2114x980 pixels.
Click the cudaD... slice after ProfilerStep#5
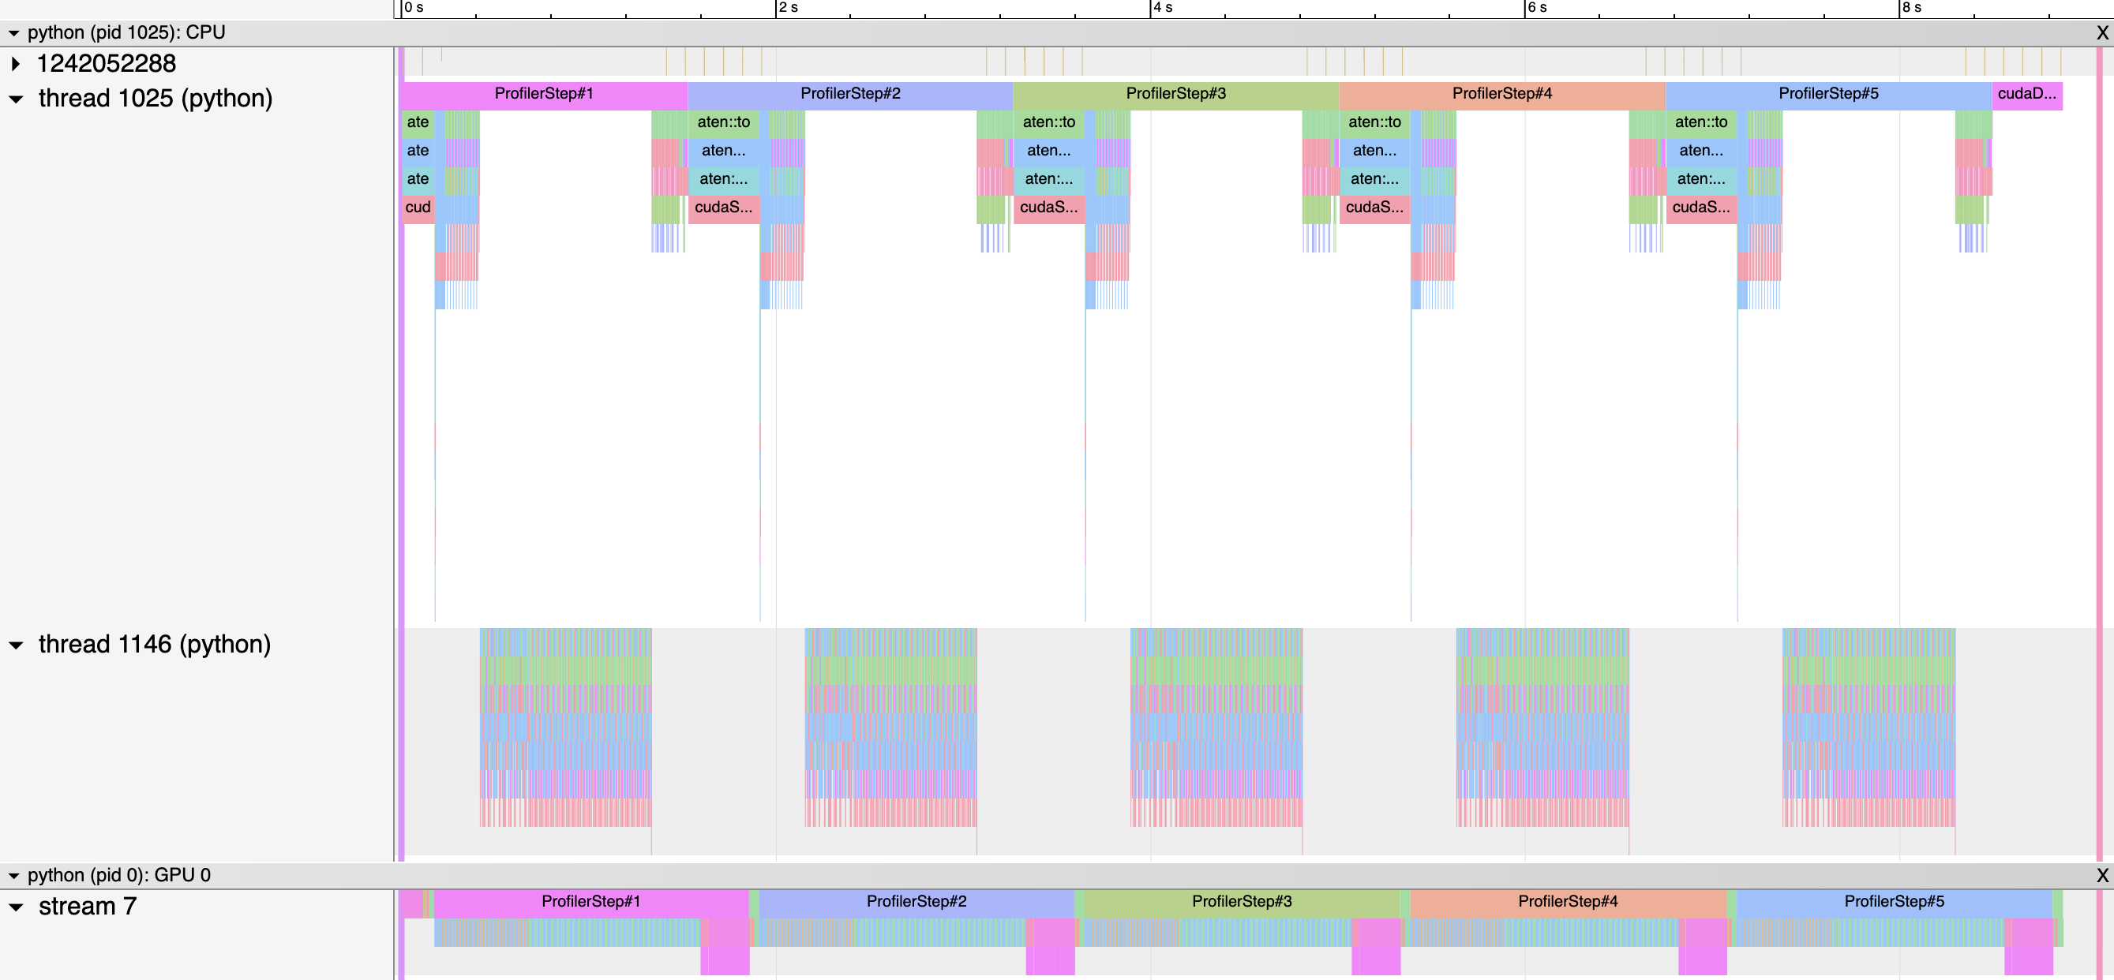click(x=2026, y=93)
